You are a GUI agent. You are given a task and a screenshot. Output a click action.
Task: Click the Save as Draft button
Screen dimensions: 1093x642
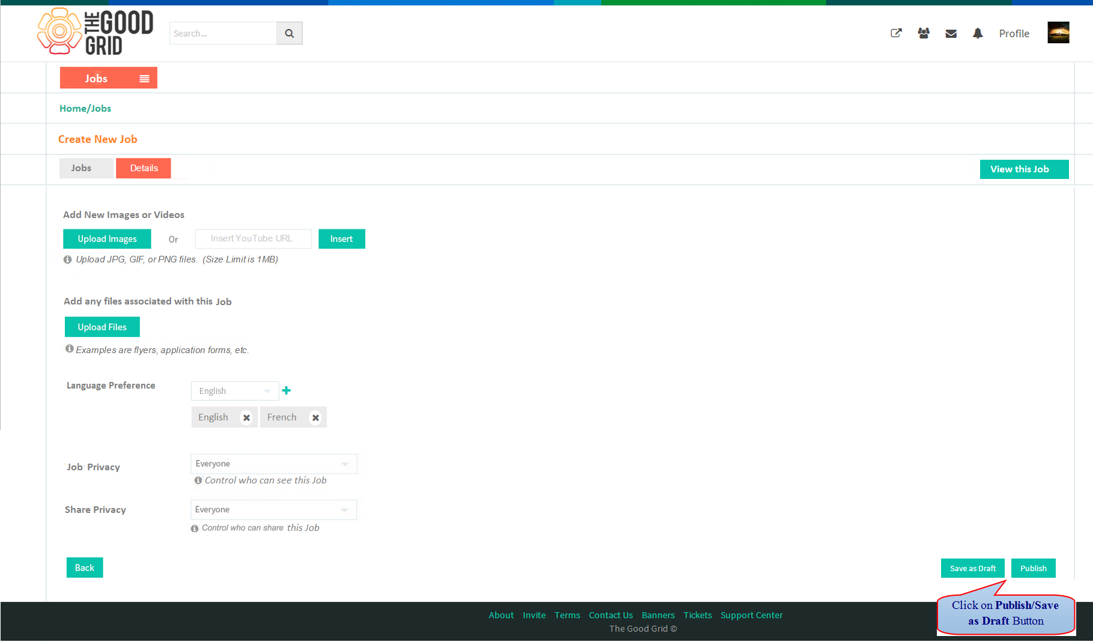click(x=973, y=569)
